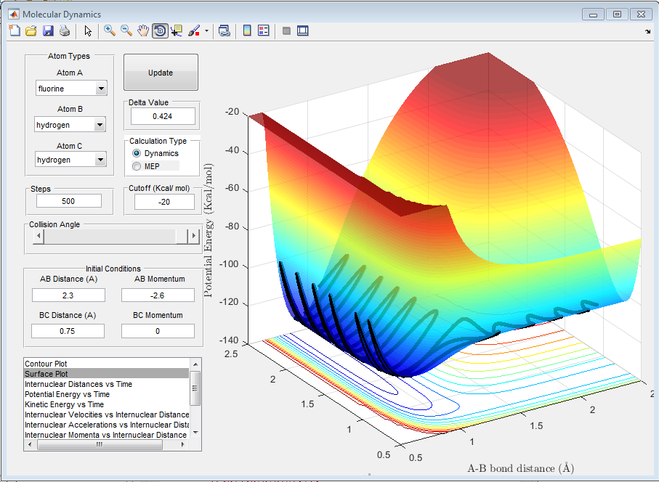The width and height of the screenshot is (659, 482).
Task: Save the figure with the floppy icon
Action: tap(48, 30)
